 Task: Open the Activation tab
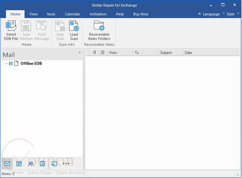pyautogui.click(x=98, y=14)
